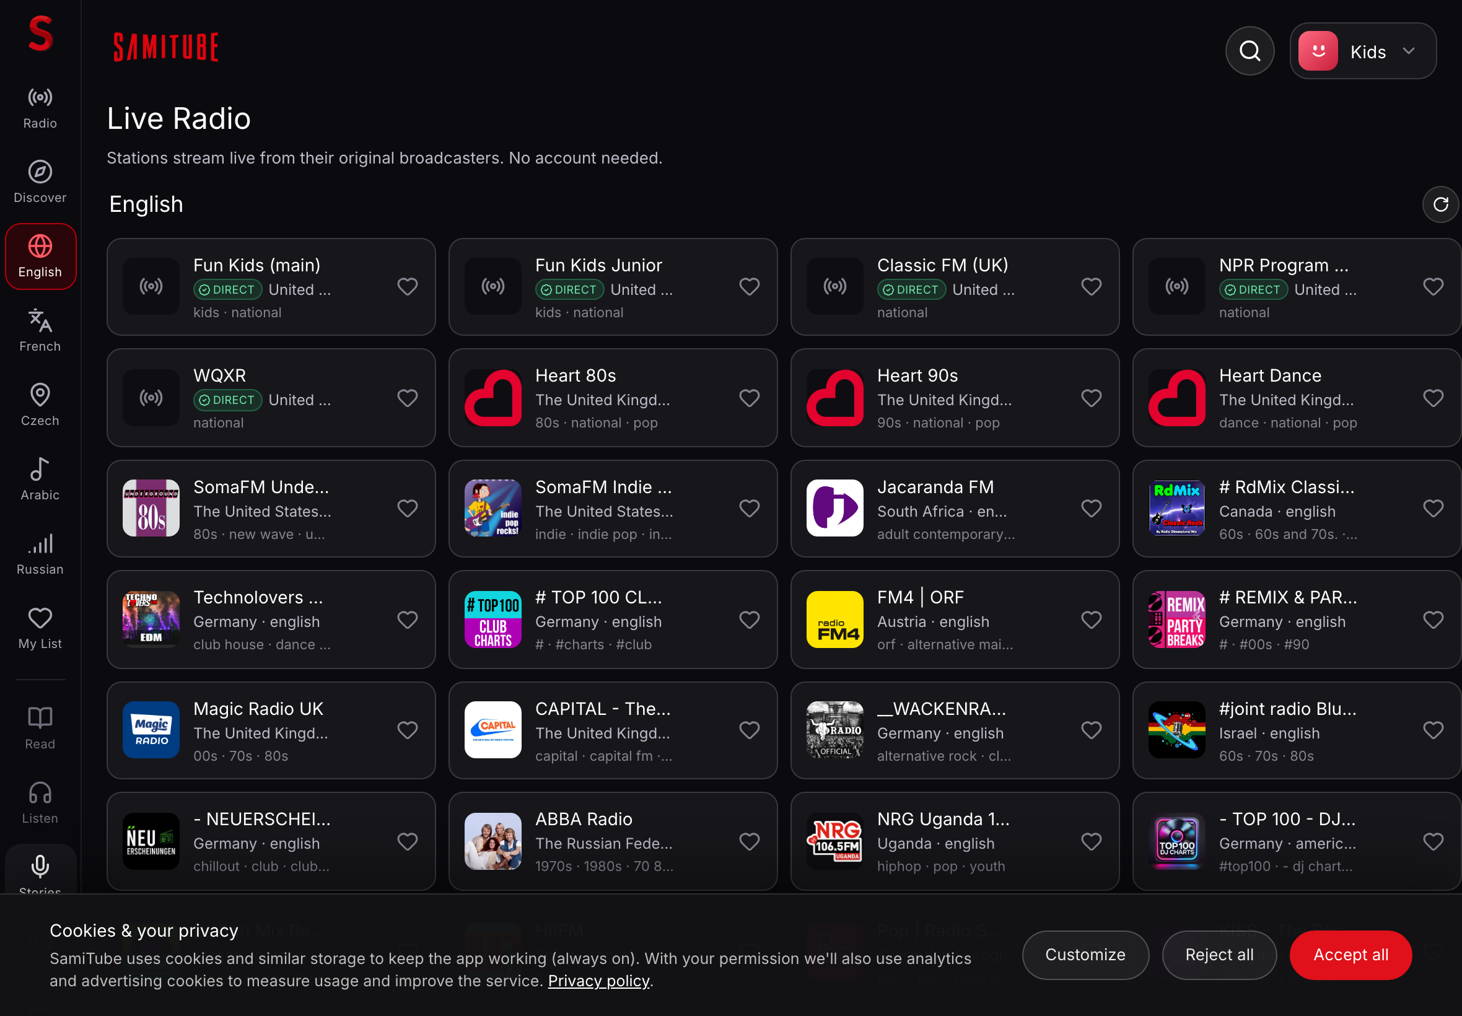Open - NEUERSCHEI... station title
Image resolution: width=1462 pixels, height=1016 pixels.
pyautogui.click(x=261, y=818)
